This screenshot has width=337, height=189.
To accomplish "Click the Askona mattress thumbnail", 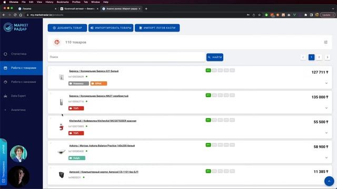I will 62,152.
